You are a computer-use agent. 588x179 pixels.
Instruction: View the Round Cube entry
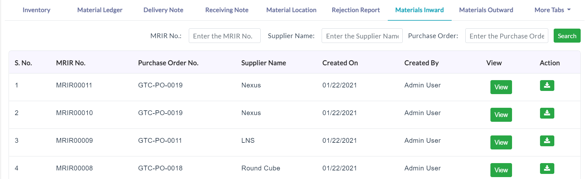[501, 170]
